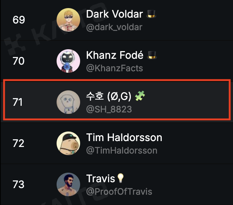Open the @TimHaldorsson handle link
233x205 pixels.
tap(122, 151)
